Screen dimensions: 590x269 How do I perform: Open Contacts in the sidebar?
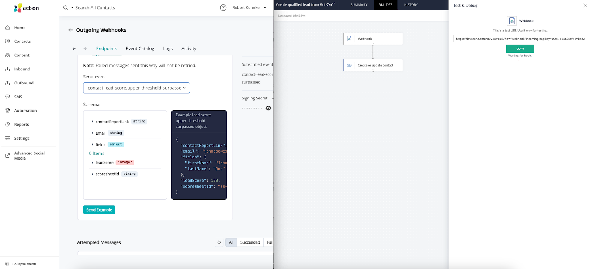(x=22, y=41)
